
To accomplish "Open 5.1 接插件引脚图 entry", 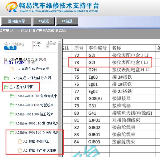I will [36, 141].
